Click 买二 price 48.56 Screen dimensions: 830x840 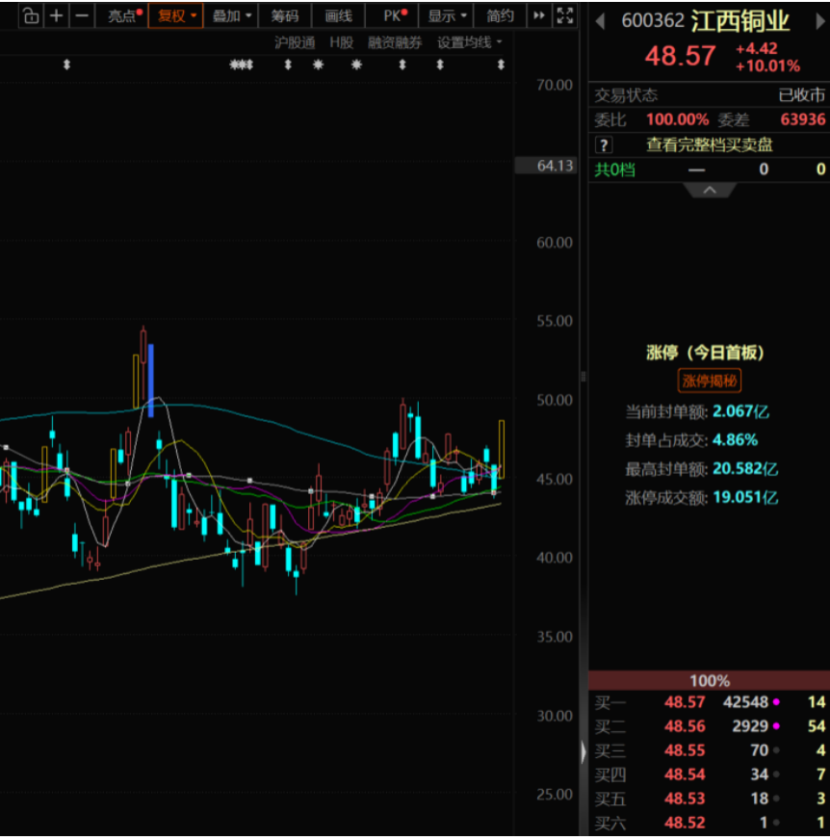coord(685,726)
